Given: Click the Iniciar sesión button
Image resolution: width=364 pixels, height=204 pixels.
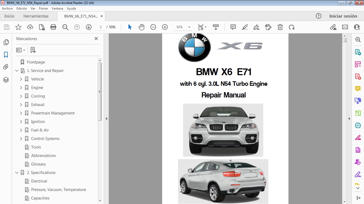Looking at the screenshot, I should point(343,16).
